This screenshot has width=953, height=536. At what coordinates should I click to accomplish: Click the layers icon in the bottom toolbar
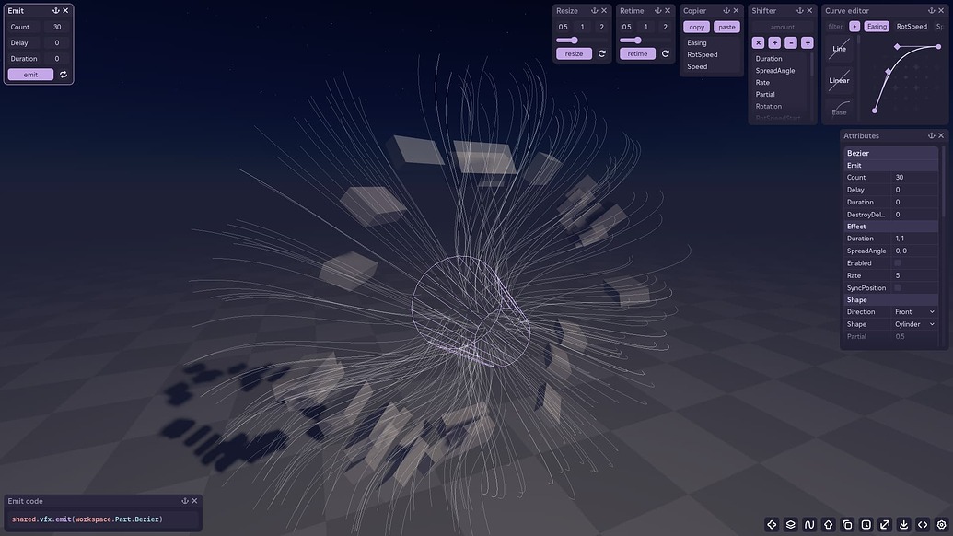click(790, 523)
